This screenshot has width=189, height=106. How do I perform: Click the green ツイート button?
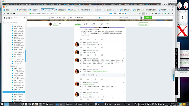tap(148, 18)
